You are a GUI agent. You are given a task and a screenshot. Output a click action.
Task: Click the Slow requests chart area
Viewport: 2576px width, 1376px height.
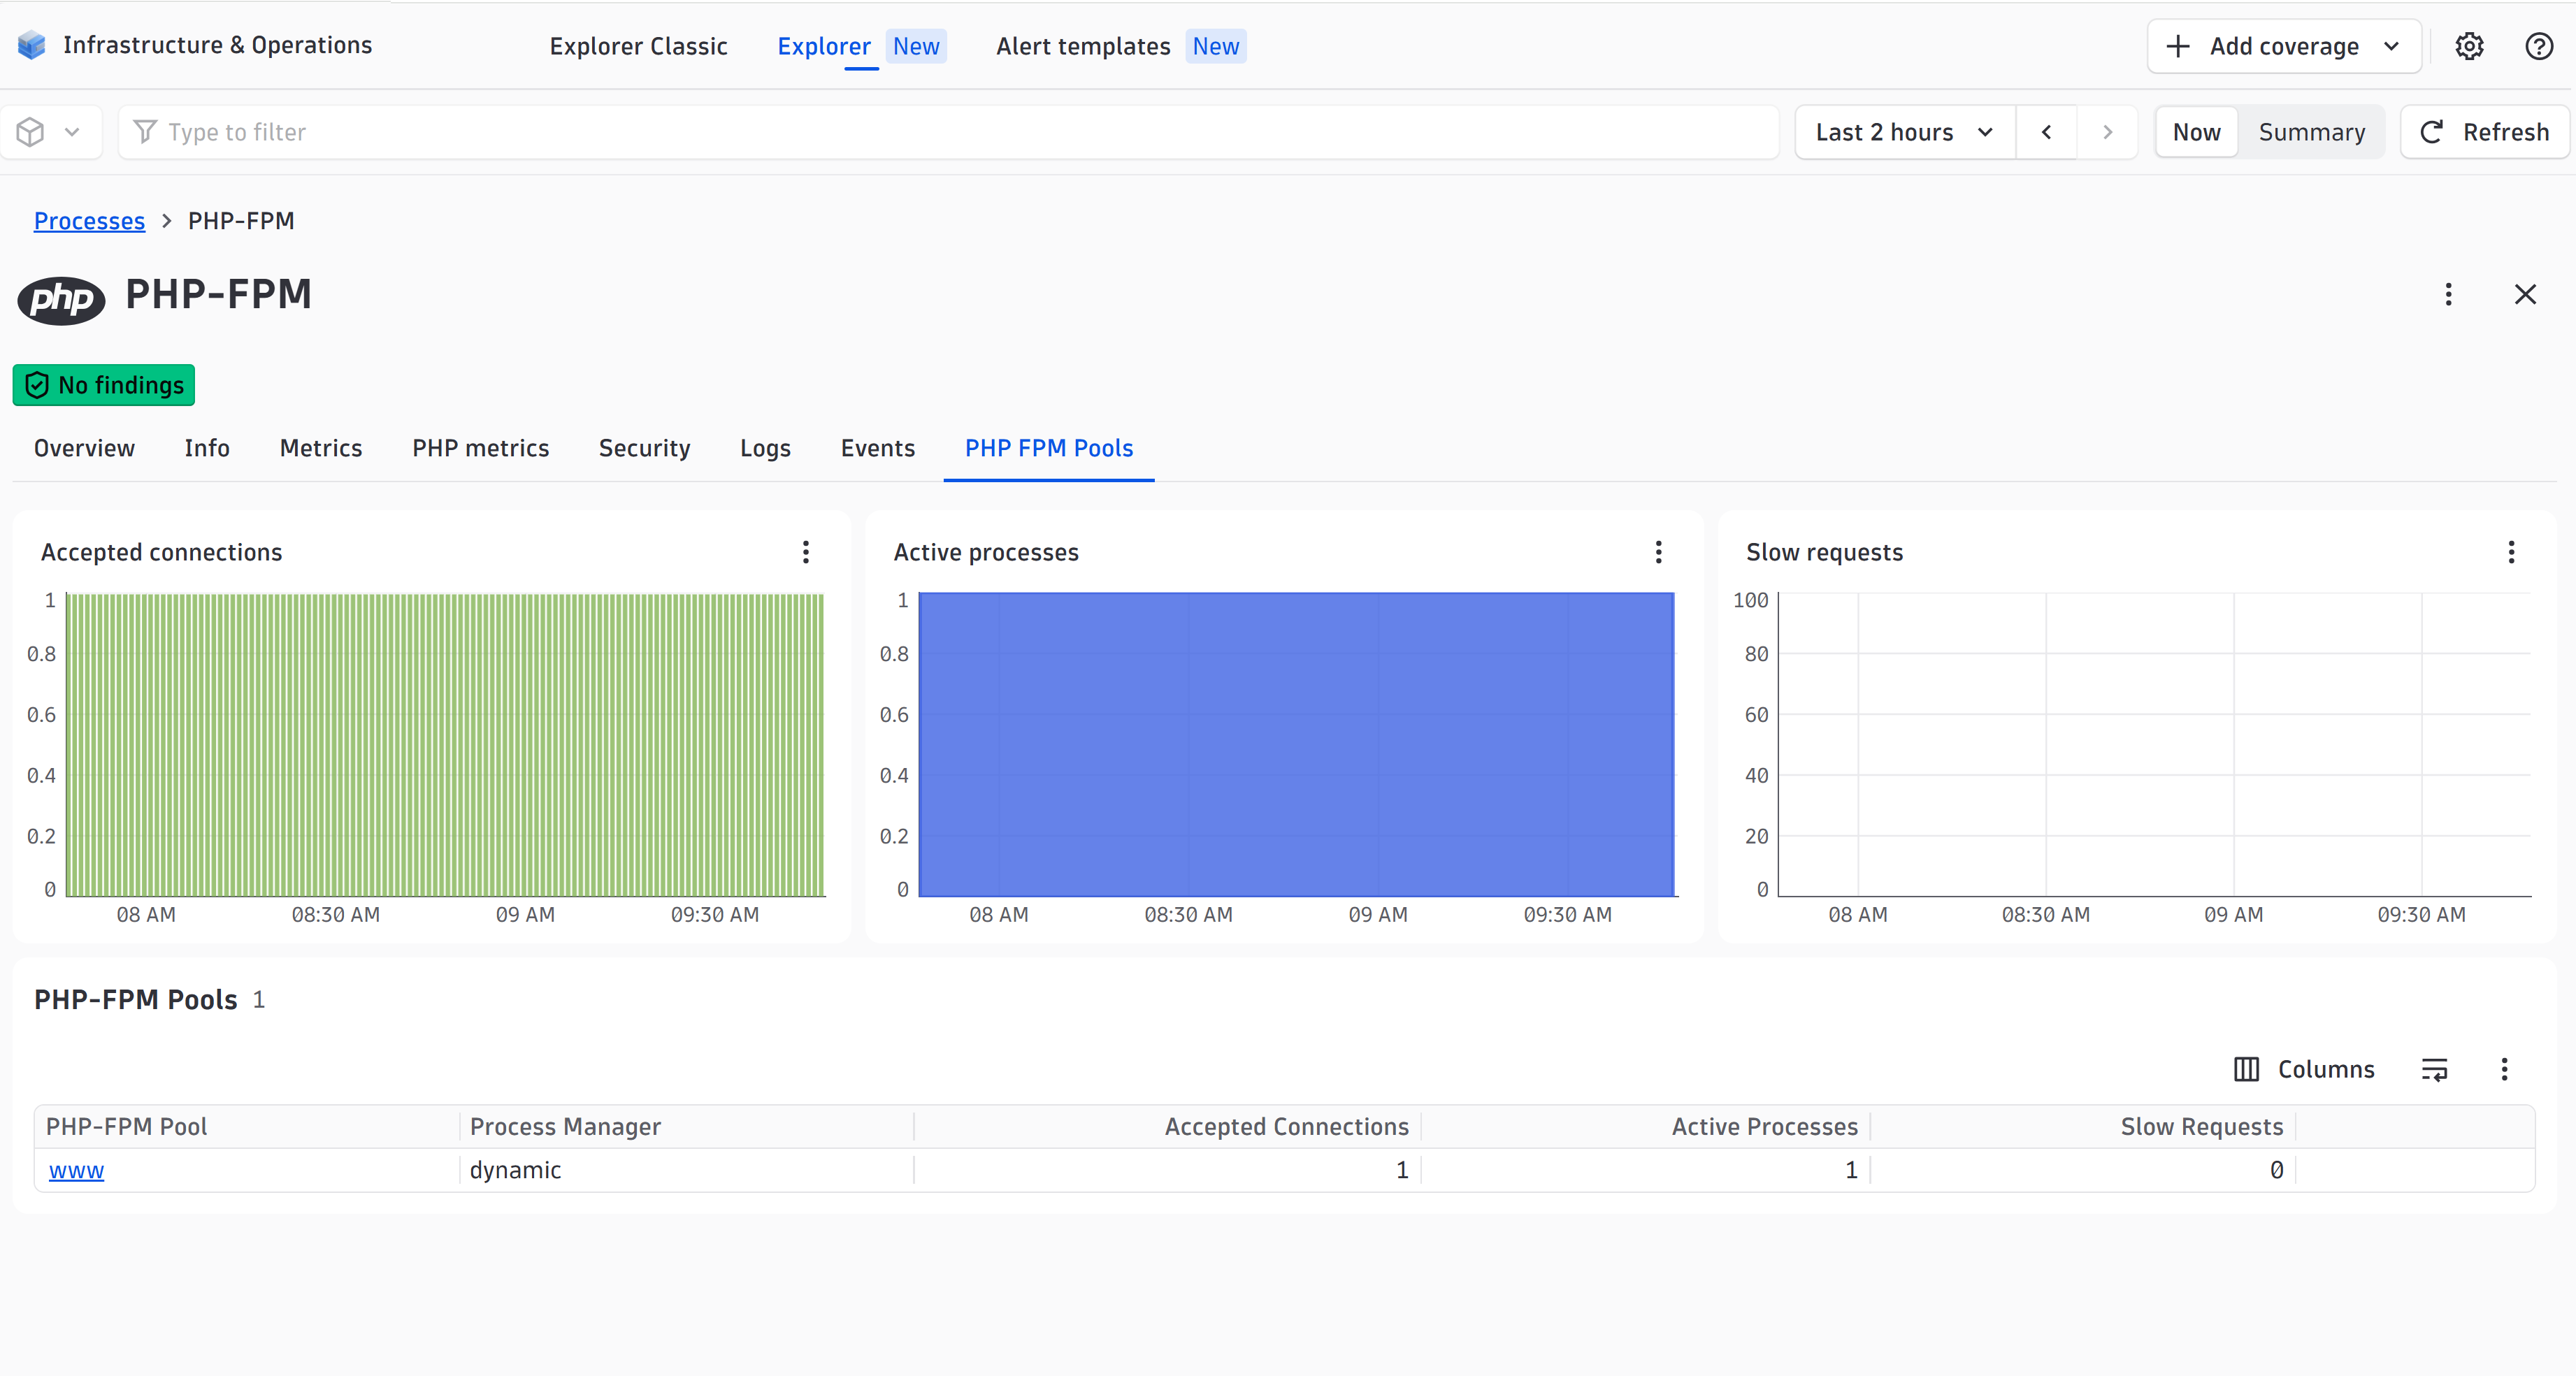coord(2155,744)
